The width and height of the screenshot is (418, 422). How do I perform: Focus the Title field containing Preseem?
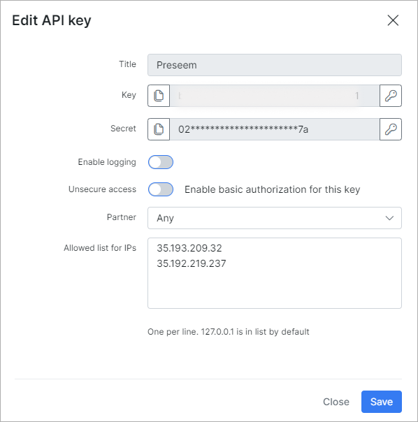point(275,65)
